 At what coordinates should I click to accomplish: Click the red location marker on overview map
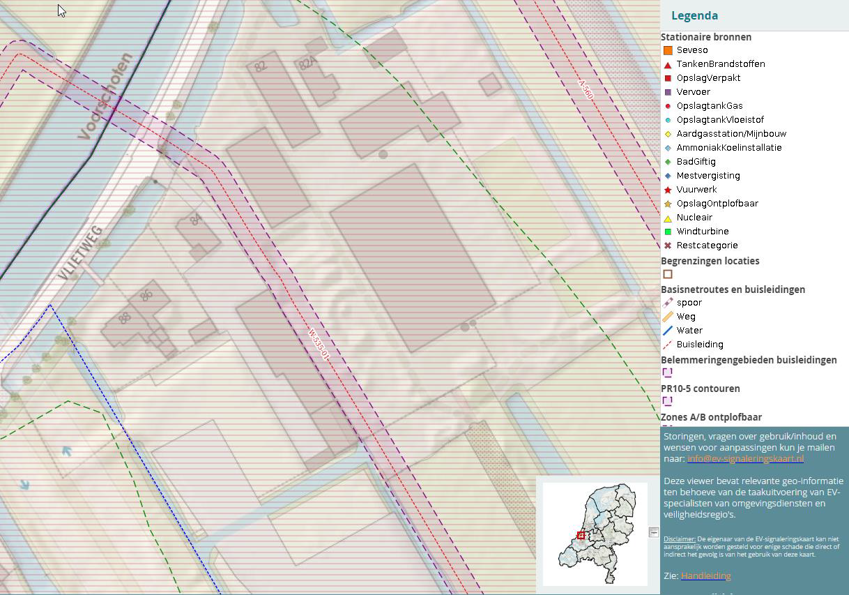[581, 535]
